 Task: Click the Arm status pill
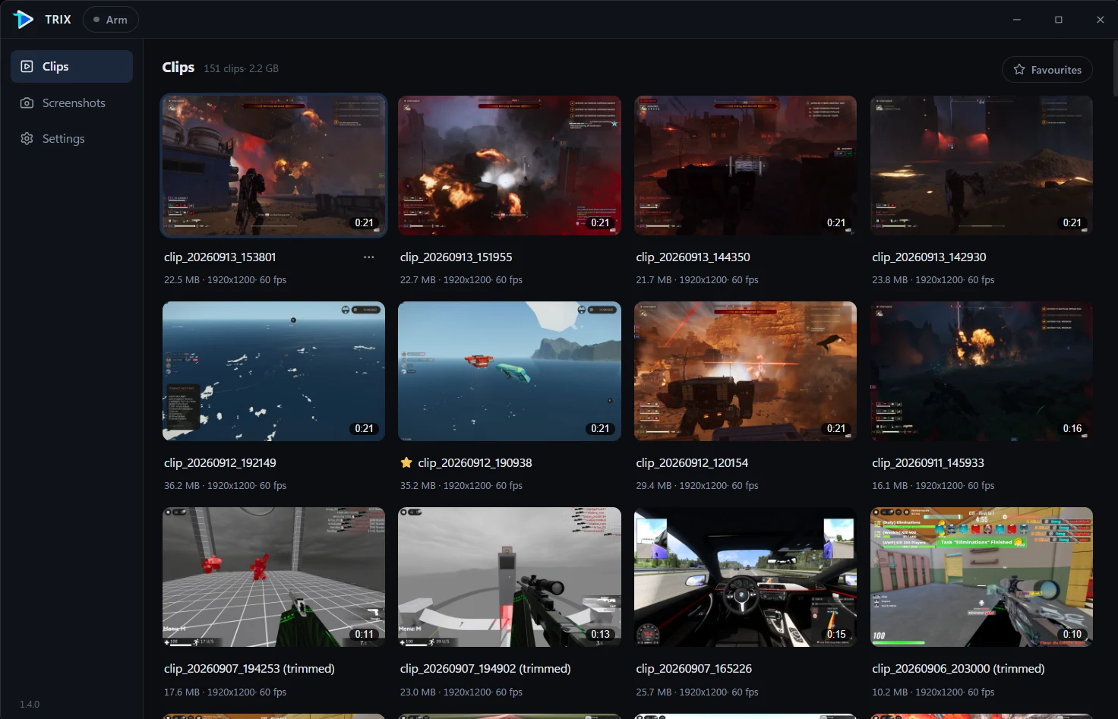[111, 20]
